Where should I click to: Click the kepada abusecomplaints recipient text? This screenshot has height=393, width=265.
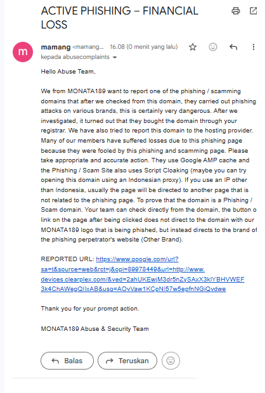point(75,57)
